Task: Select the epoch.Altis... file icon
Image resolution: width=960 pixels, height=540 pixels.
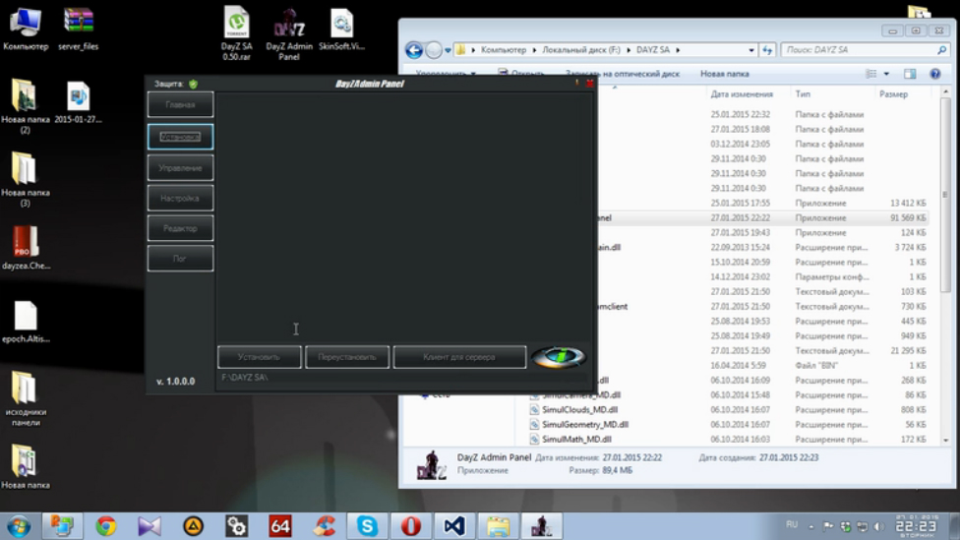Action: (x=26, y=322)
